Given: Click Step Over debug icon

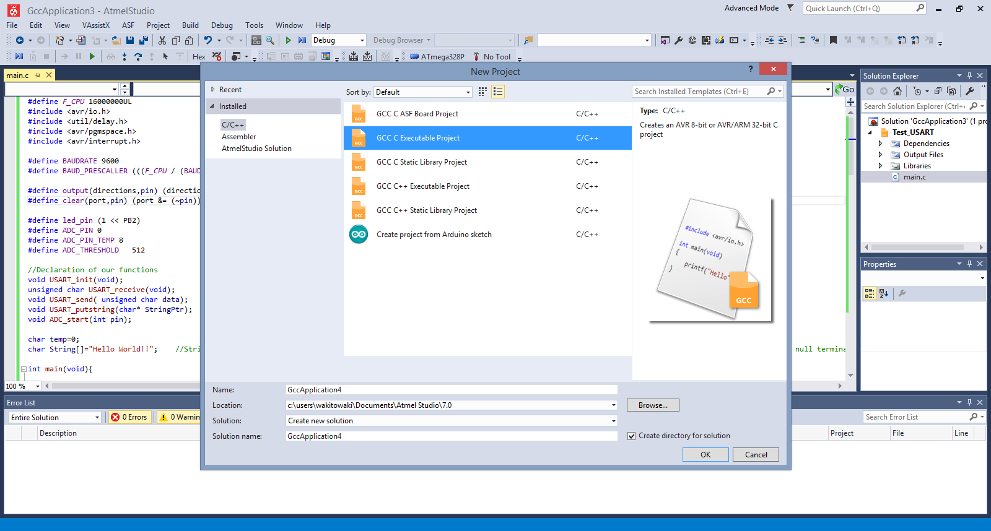Looking at the screenshot, I should 138,56.
